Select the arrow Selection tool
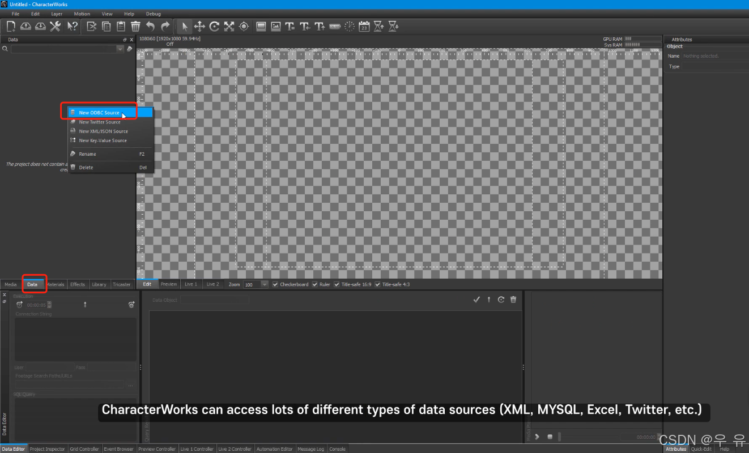The image size is (749, 453). coord(185,26)
